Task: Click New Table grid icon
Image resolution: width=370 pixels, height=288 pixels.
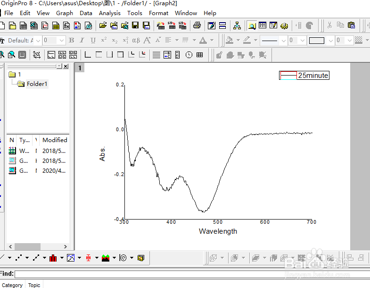Action: (x=200, y=55)
